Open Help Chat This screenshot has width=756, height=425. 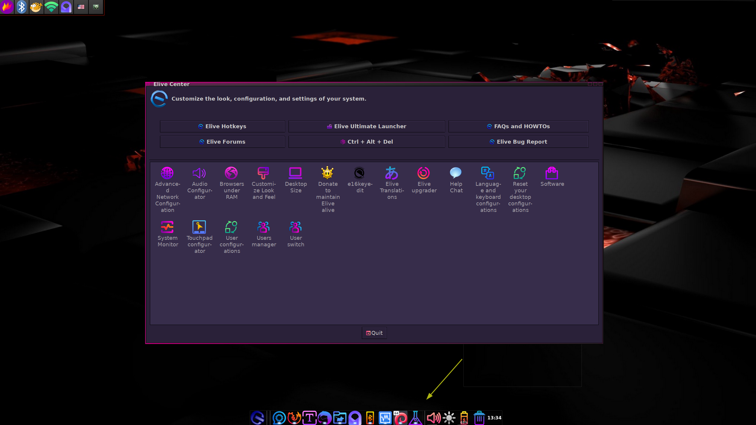(x=456, y=180)
